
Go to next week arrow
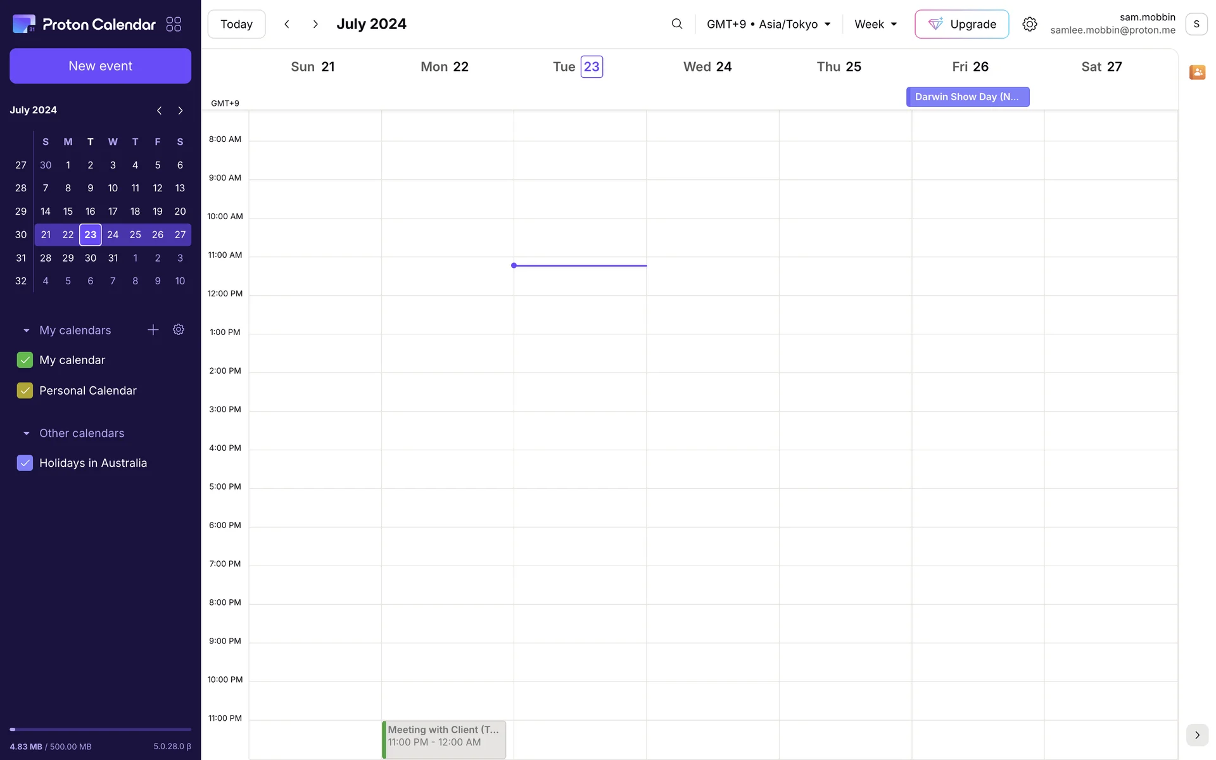[x=315, y=24]
